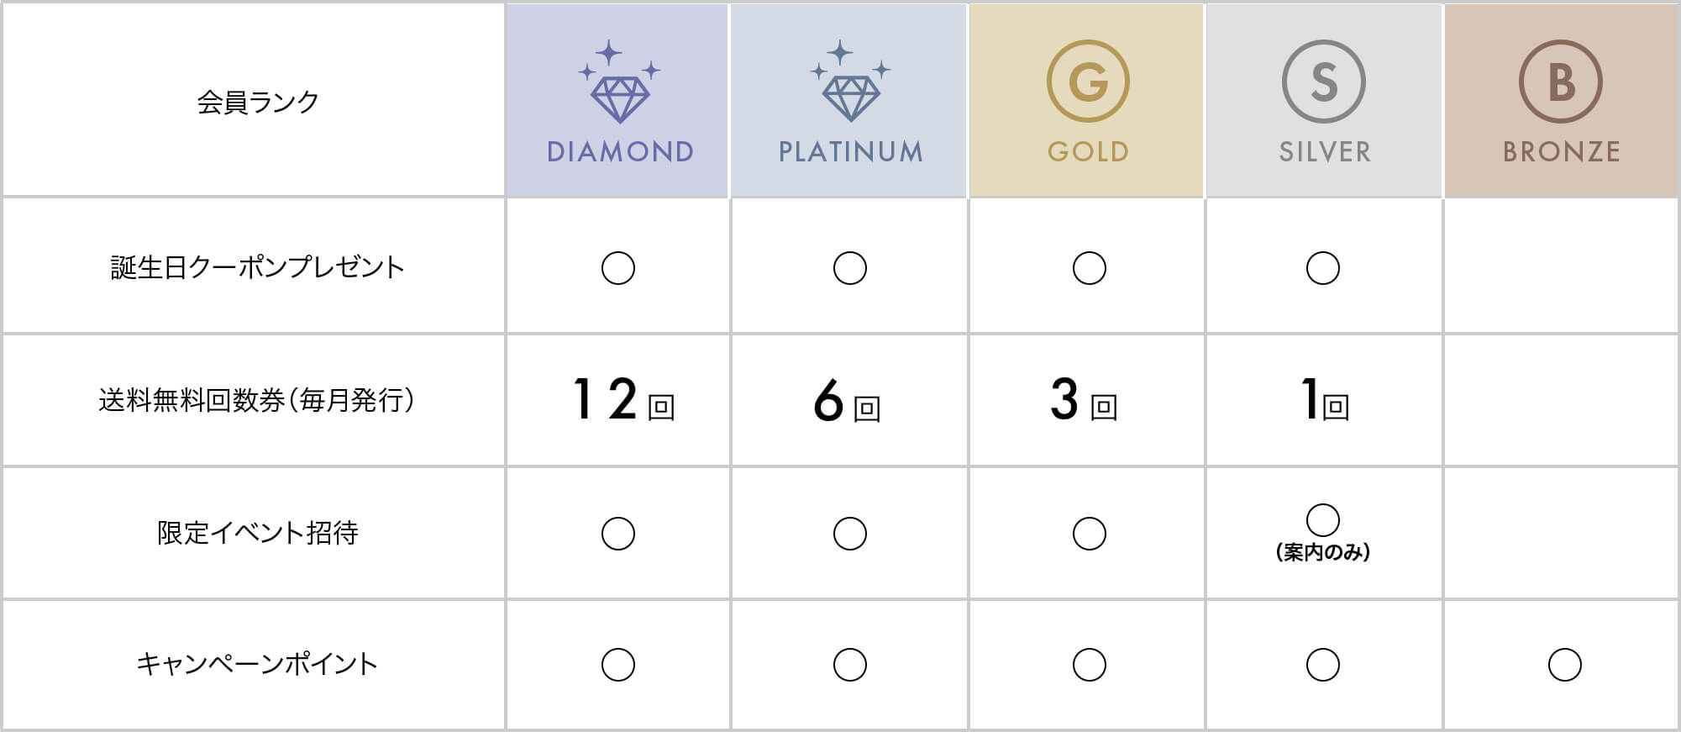Click the 12回 free shipping value
The image size is (1681, 732).
pos(623,400)
